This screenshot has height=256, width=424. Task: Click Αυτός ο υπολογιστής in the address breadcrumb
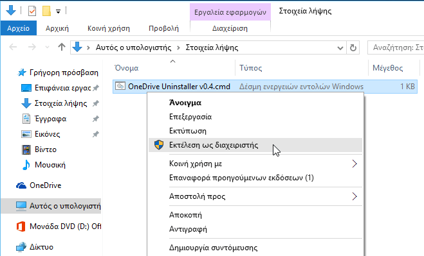(134, 47)
